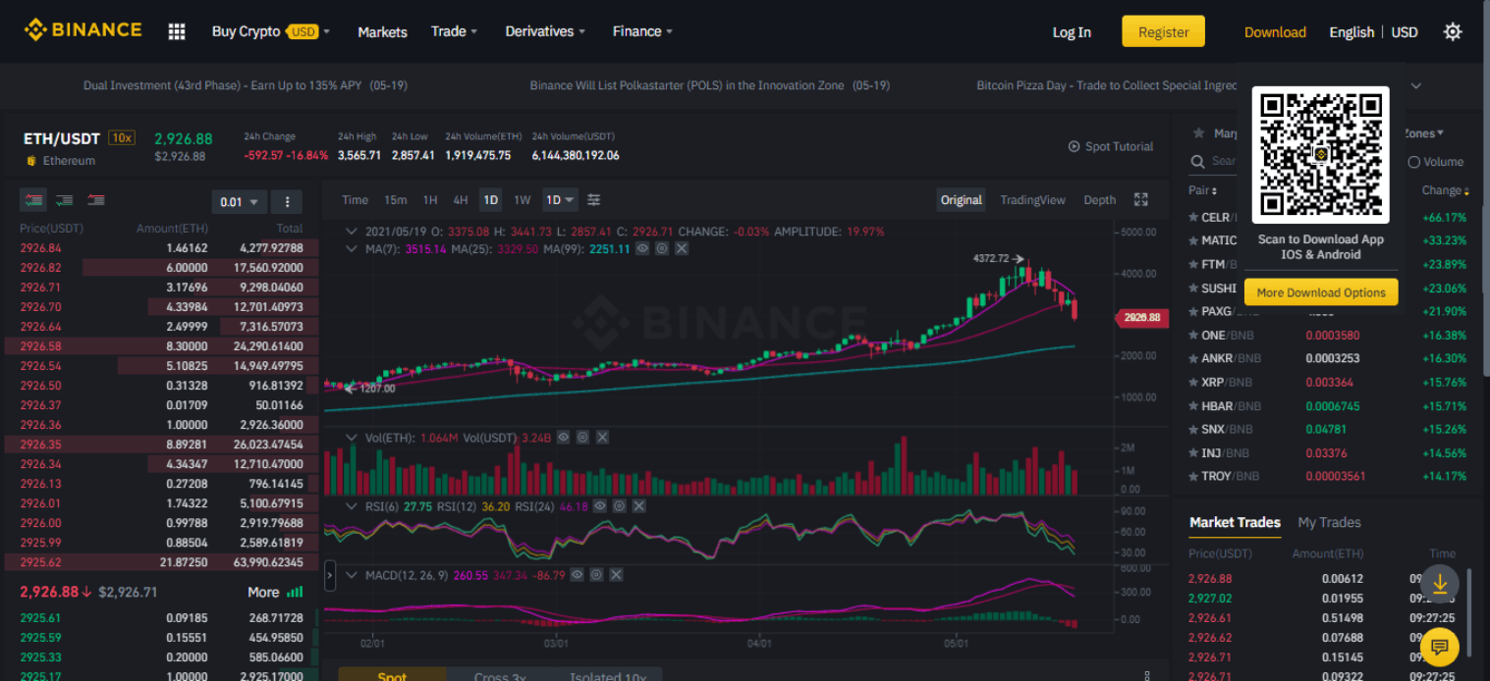The height and width of the screenshot is (681, 1490).
Task: Open the settings gear icon
Action: pyautogui.click(x=1453, y=31)
